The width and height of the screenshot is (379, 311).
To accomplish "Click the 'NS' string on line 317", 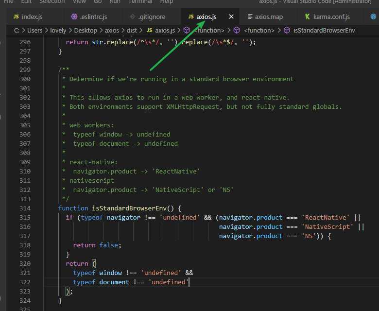I will (x=309, y=236).
